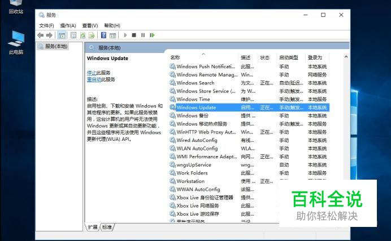Click the Services window title bar icon
The height and width of the screenshot is (241, 391).
41,15
